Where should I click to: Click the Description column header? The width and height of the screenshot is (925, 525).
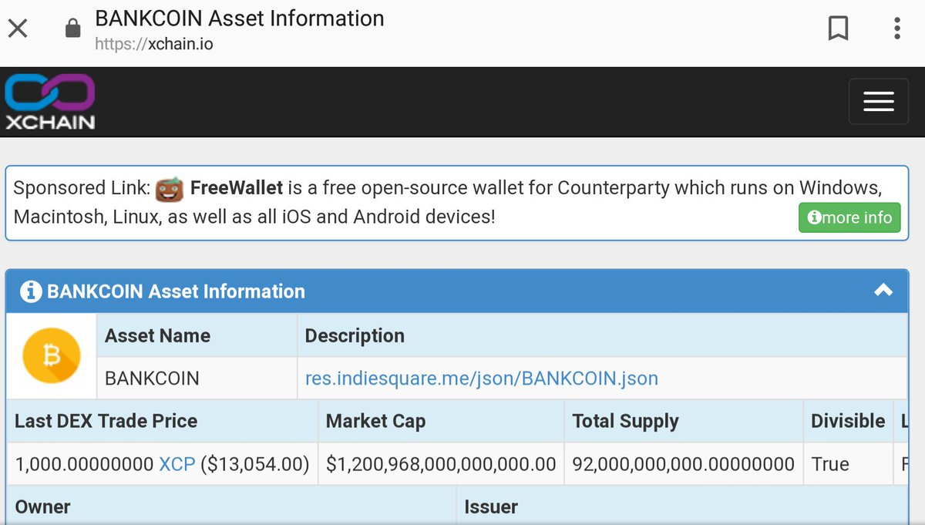[x=355, y=335]
